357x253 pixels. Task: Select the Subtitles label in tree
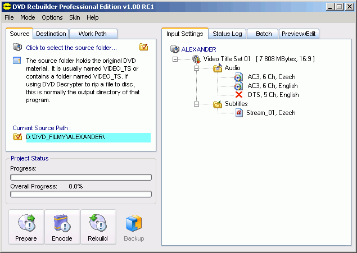[x=236, y=104]
